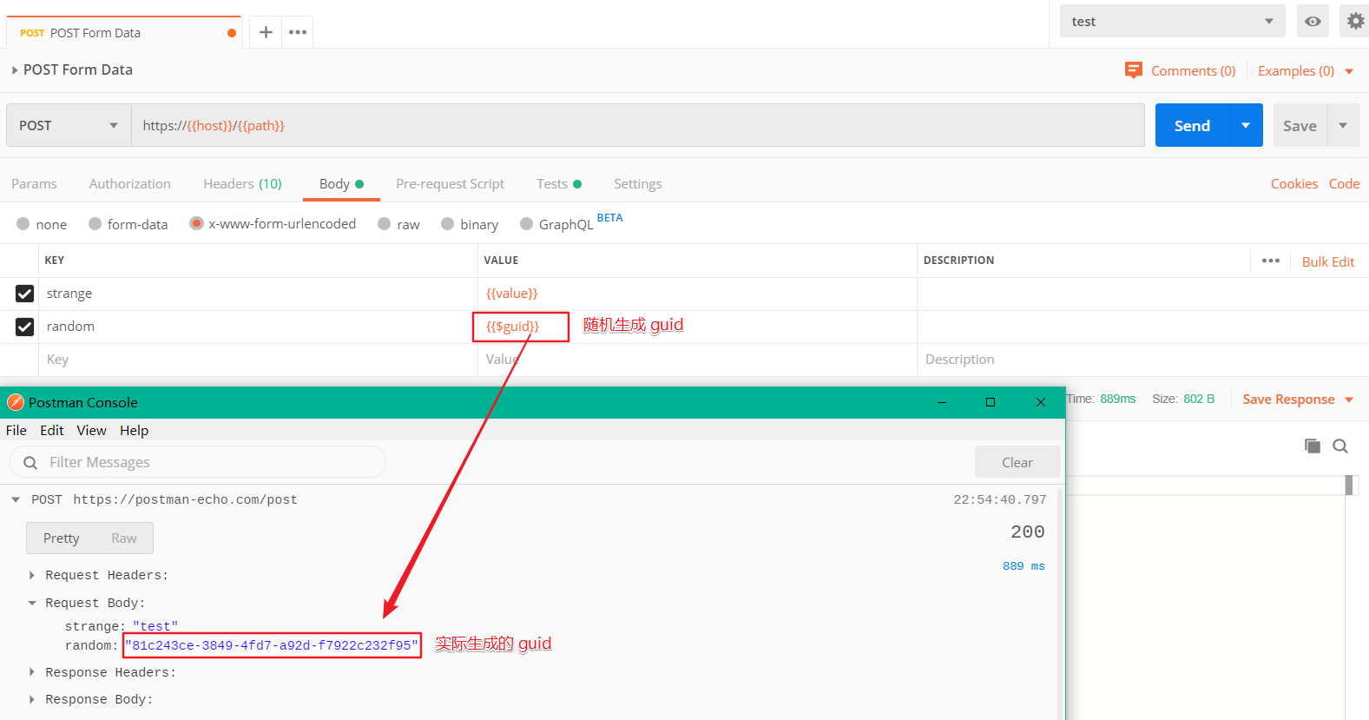1369x720 pixels.
Task: Select the none body type
Action: coord(23,224)
